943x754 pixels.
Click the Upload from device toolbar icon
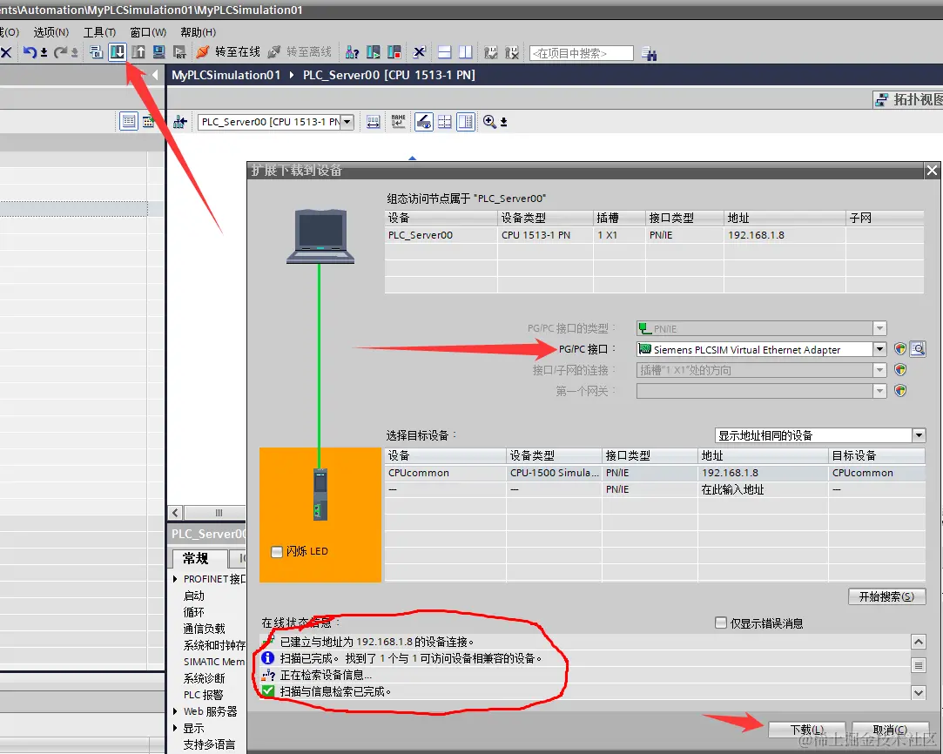(x=138, y=52)
